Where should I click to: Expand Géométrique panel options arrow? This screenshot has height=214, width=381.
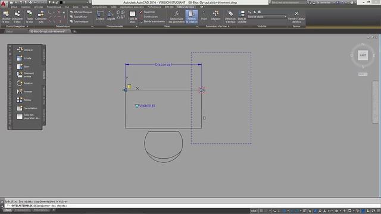tap(92, 26)
